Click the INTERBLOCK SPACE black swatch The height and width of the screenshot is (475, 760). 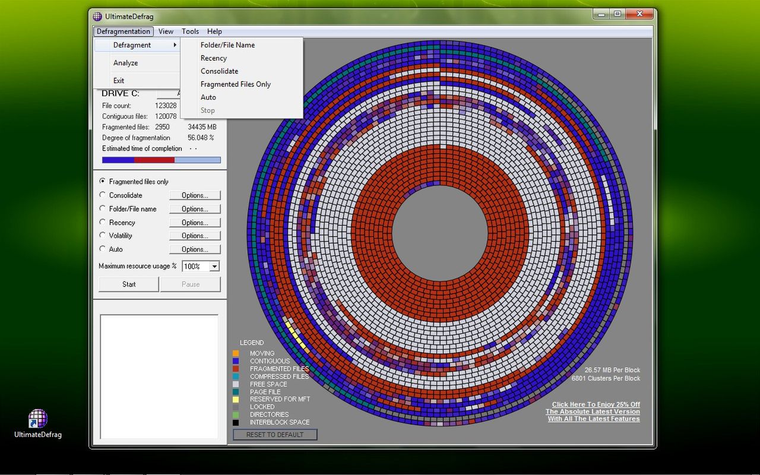236,422
